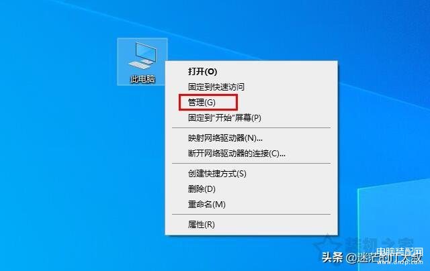Click 创建快捷方式(S) in the menu
The height and width of the screenshot is (271, 430).
[217, 174]
